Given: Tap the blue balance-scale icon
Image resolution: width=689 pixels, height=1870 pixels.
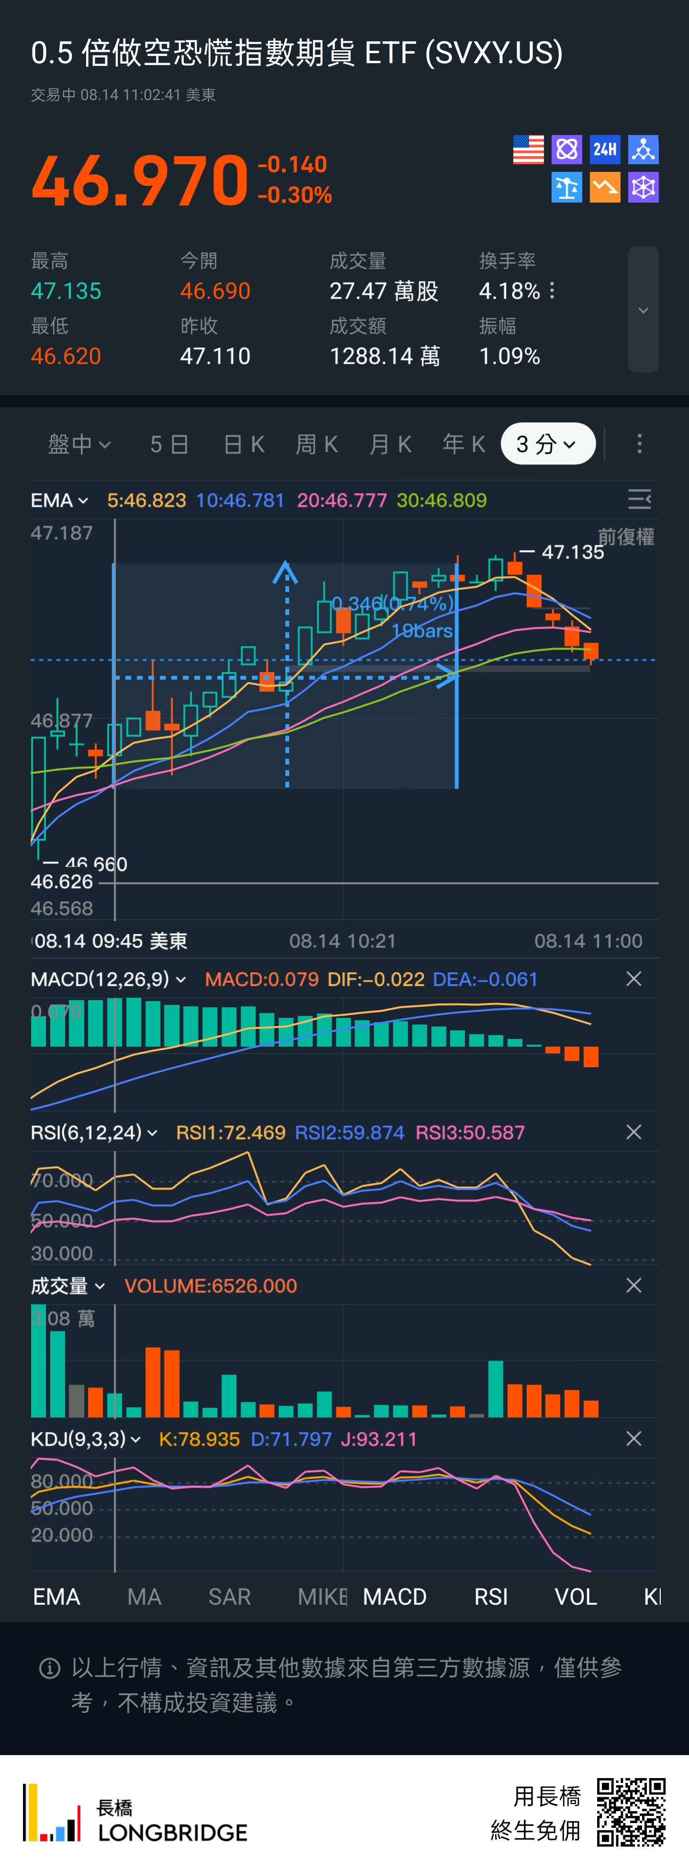Looking at the screenshot, I should point(567,188).
